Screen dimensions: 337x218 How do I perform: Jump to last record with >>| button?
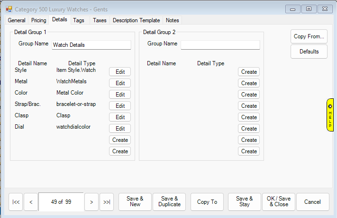[x=107, y=202]
